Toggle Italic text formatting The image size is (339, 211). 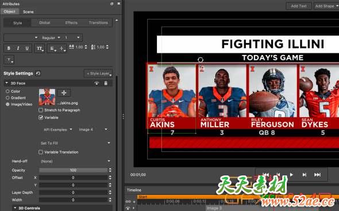click(18, 48)
